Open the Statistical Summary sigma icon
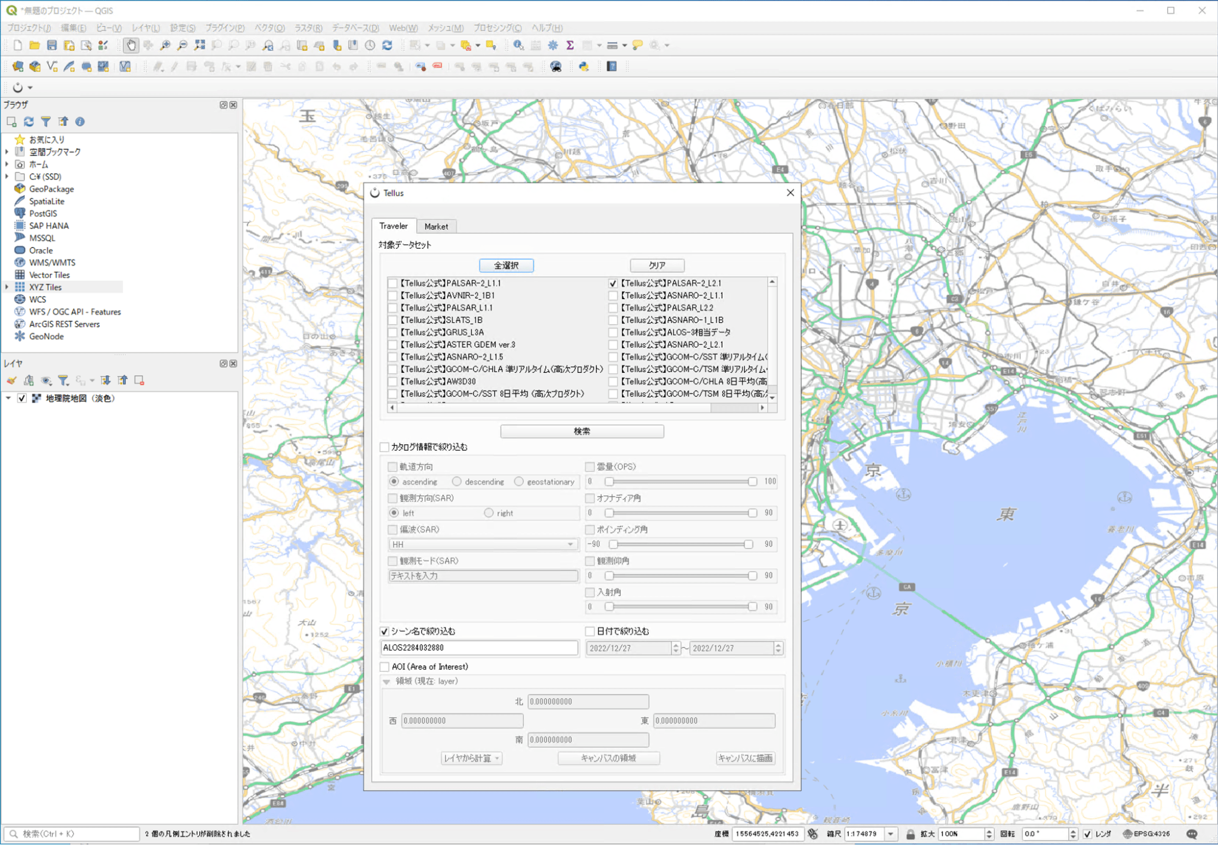Image resolution: width=1218 pixels, height=845 pixels. click(570, 45)
